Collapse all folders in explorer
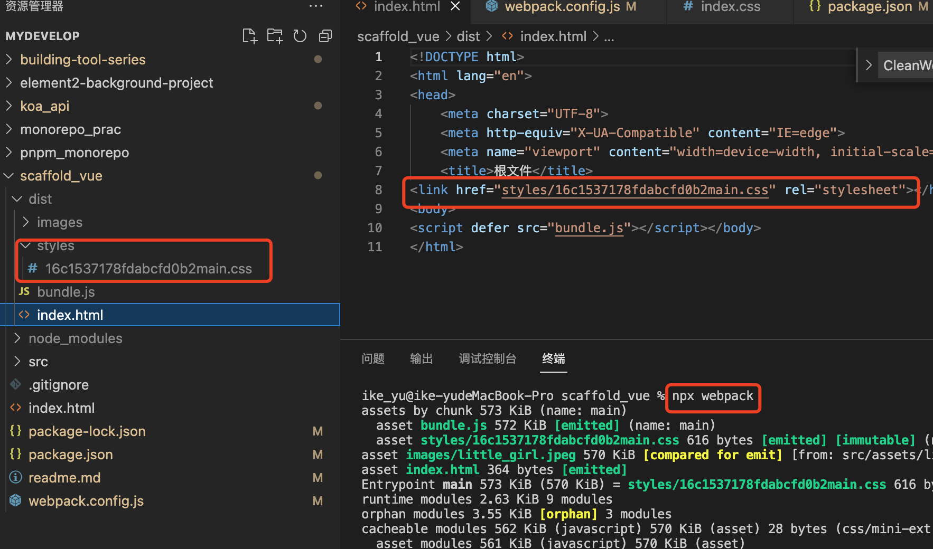 325,36
